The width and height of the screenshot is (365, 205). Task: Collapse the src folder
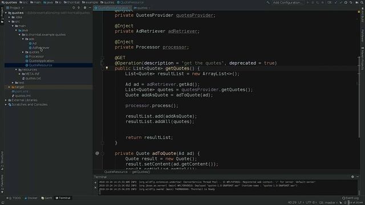pos(10,22)
